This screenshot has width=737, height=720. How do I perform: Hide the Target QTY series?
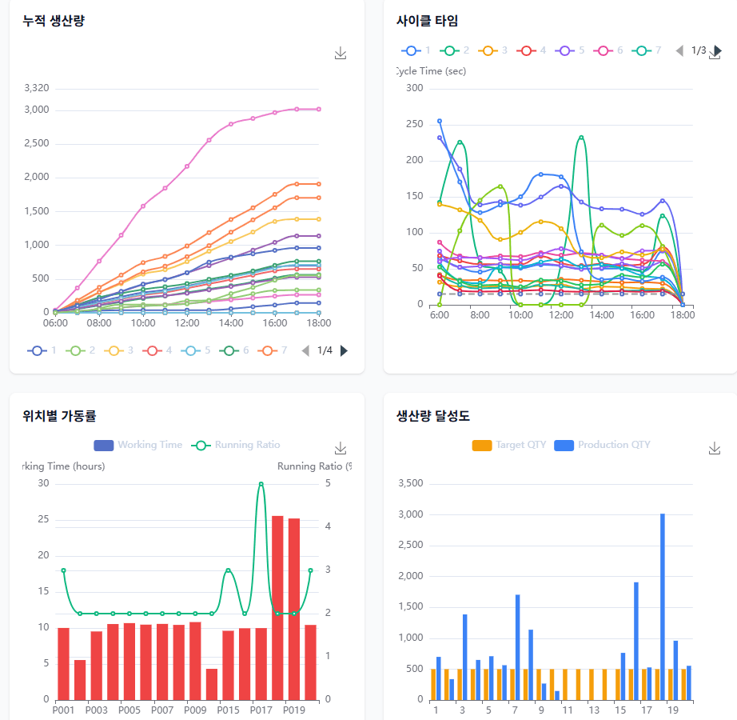509,445
